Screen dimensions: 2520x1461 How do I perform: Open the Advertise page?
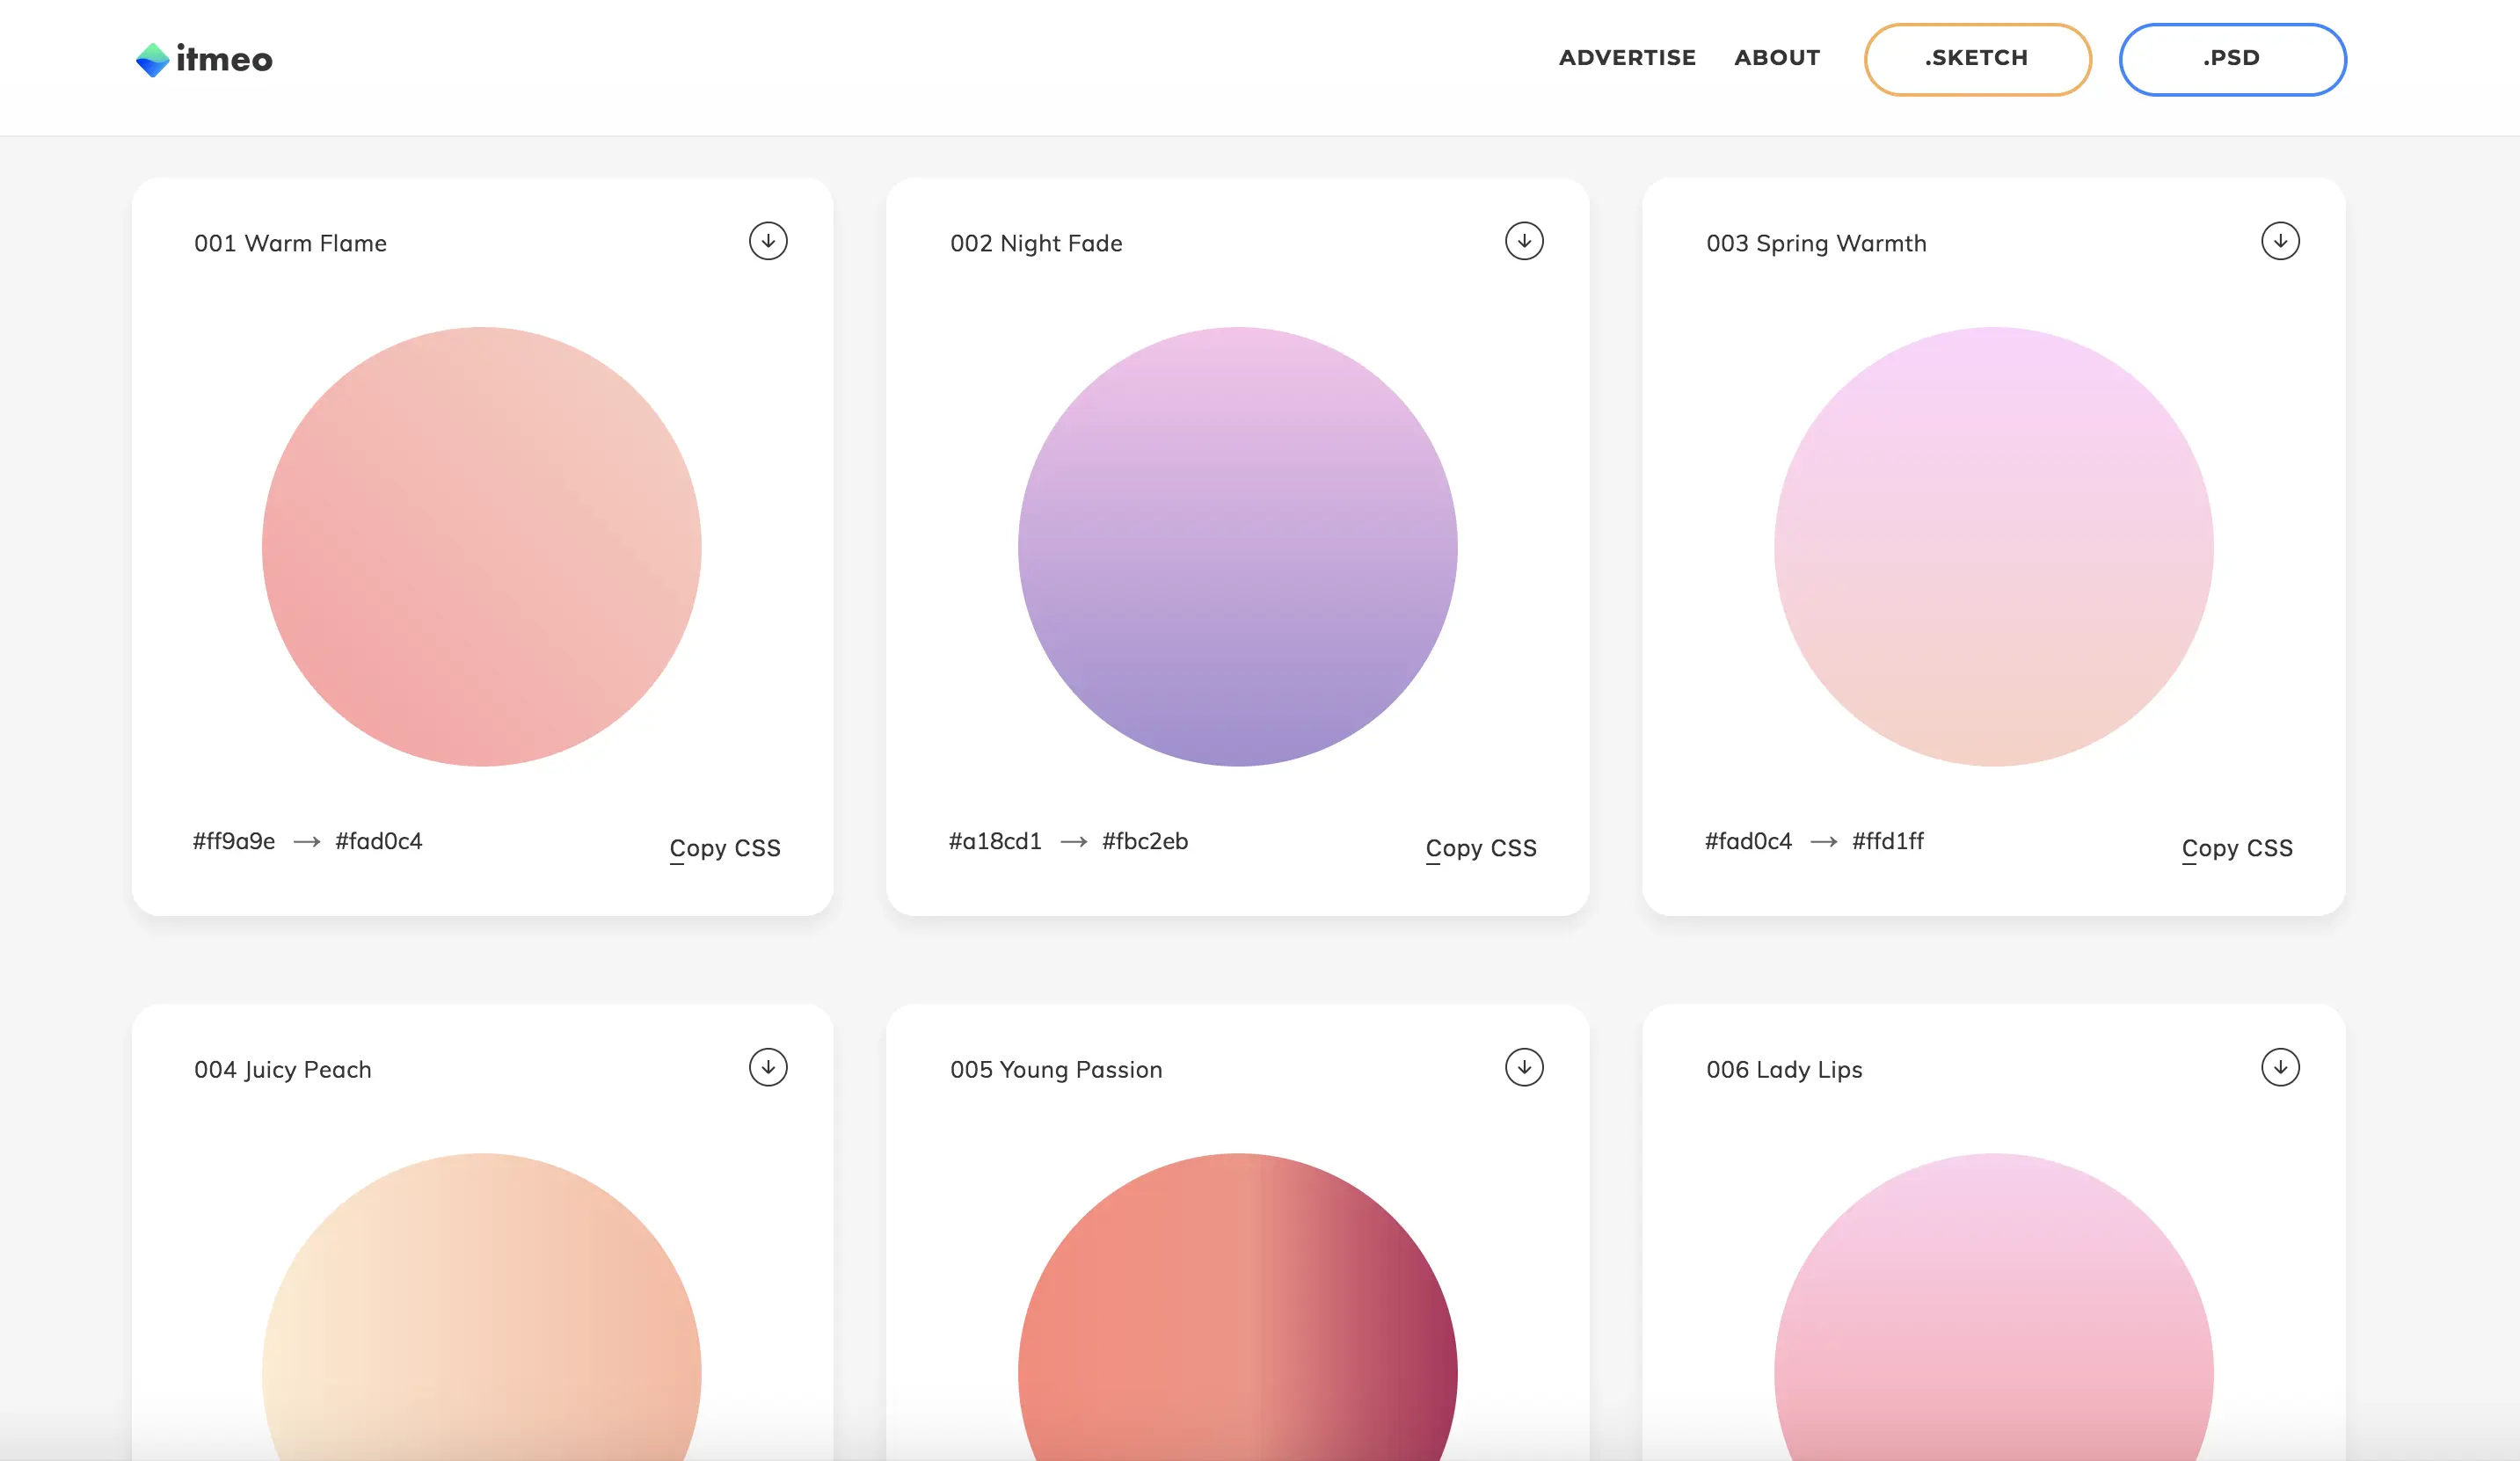tap(1627, 58)
